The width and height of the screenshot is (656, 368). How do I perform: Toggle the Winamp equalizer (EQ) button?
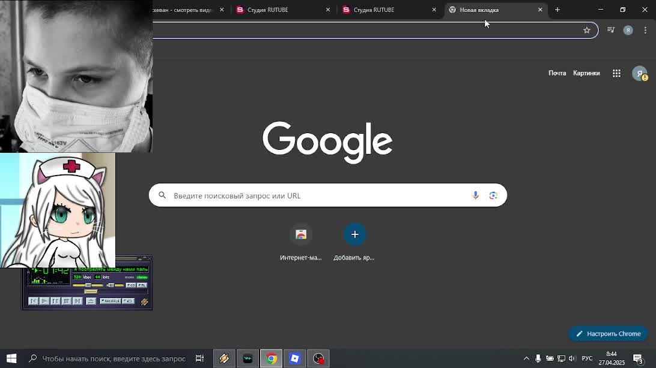130,285
